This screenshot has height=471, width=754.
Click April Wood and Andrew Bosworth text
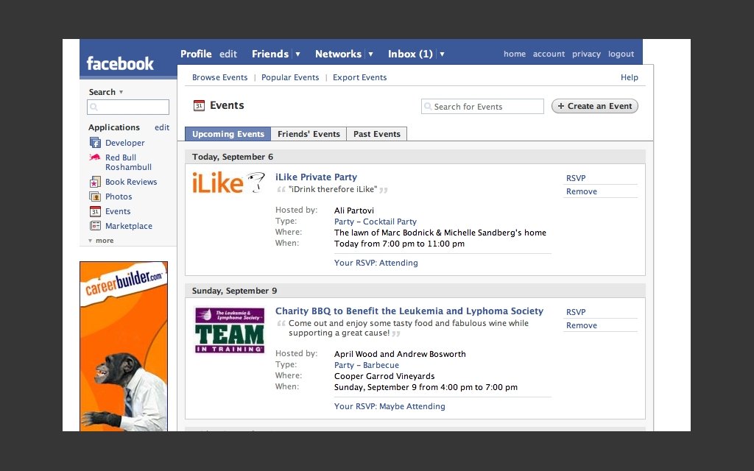pos(400,354)
